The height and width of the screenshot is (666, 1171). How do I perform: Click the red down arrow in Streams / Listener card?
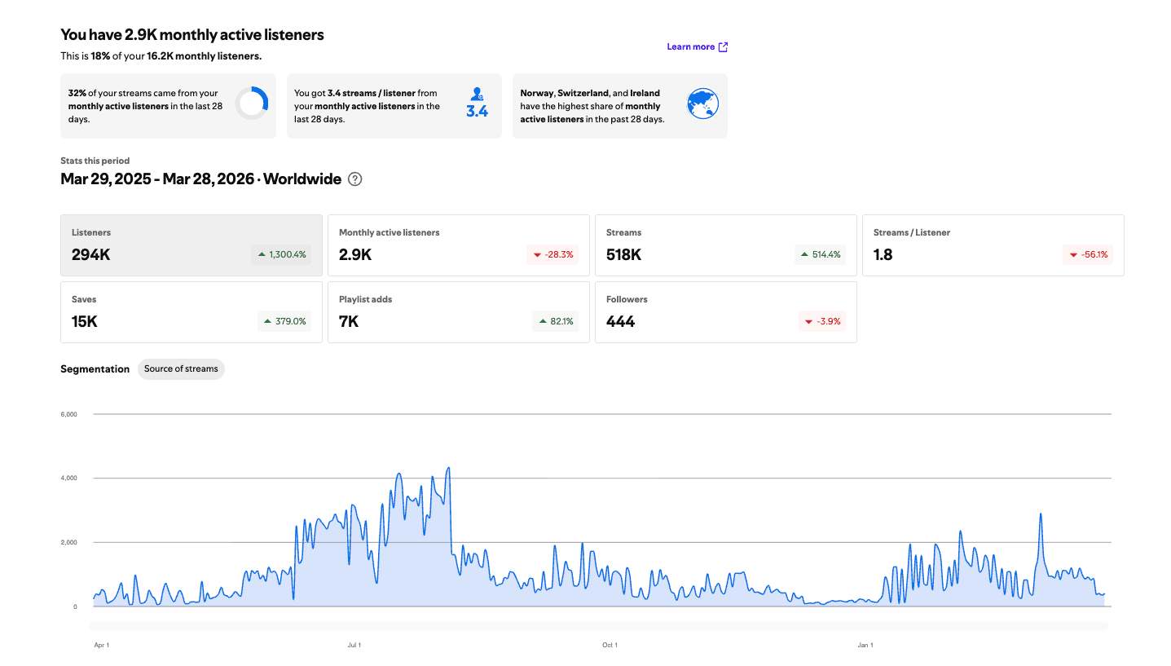coord(1075,255)
